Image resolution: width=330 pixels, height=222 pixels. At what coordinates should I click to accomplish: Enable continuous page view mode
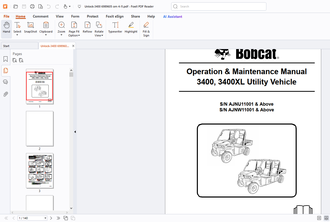pyautogui.click(x=326, y=218)
